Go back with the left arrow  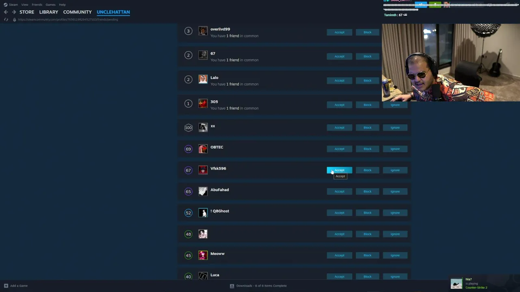6,12
